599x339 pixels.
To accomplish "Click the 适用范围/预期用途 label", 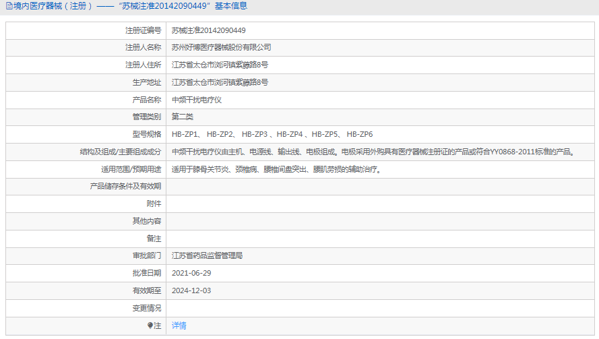I will point(131,169).
